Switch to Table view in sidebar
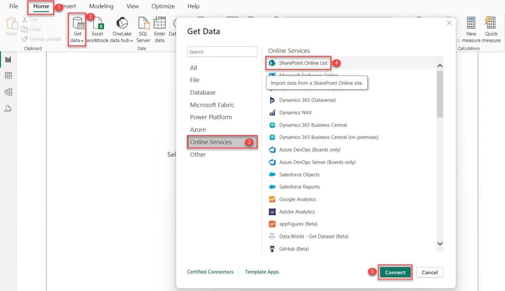 pos(8,75)
